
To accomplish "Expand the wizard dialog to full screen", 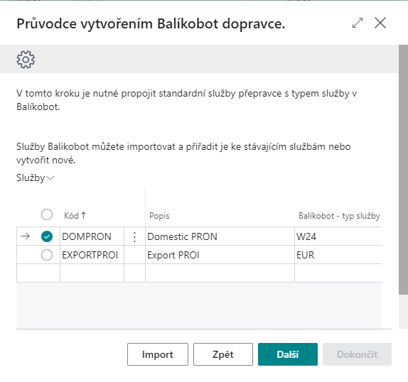I will [x=358, y=23].
